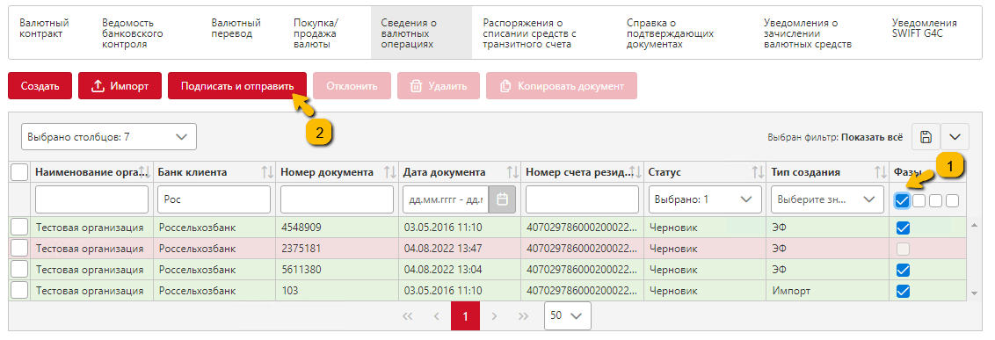Click the table scrollbar down arrow
This screenshot has height=340, width=995.
(x=975, y=293)
